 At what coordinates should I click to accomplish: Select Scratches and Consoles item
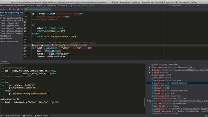[x=9, y=41]
